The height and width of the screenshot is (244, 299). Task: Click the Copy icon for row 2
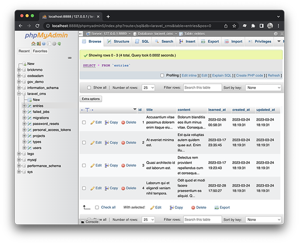(106, 143)
